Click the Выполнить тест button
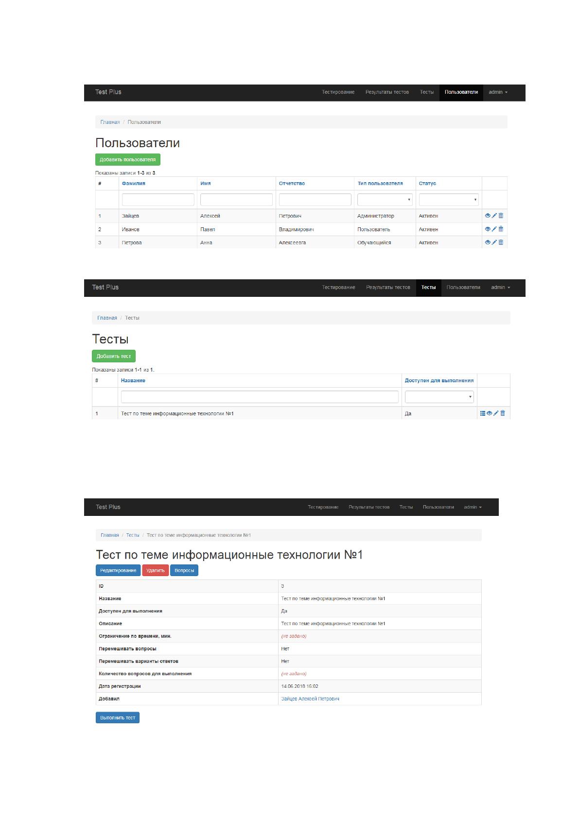The width and height of the screenshot is (579, 818). (118, 717)
